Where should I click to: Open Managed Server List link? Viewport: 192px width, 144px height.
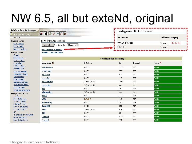tap(21, 82)
